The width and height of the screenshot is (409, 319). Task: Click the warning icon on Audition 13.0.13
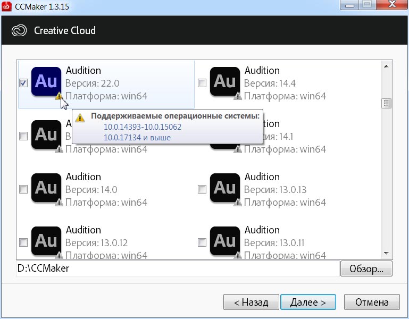pyautogui.click(x=237, y=203)
